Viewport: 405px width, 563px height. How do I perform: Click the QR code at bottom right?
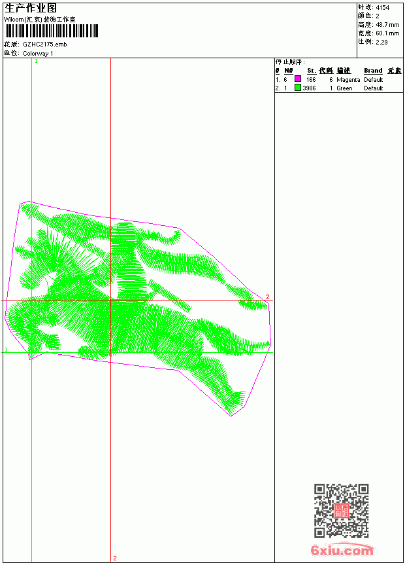coord(341,511)
